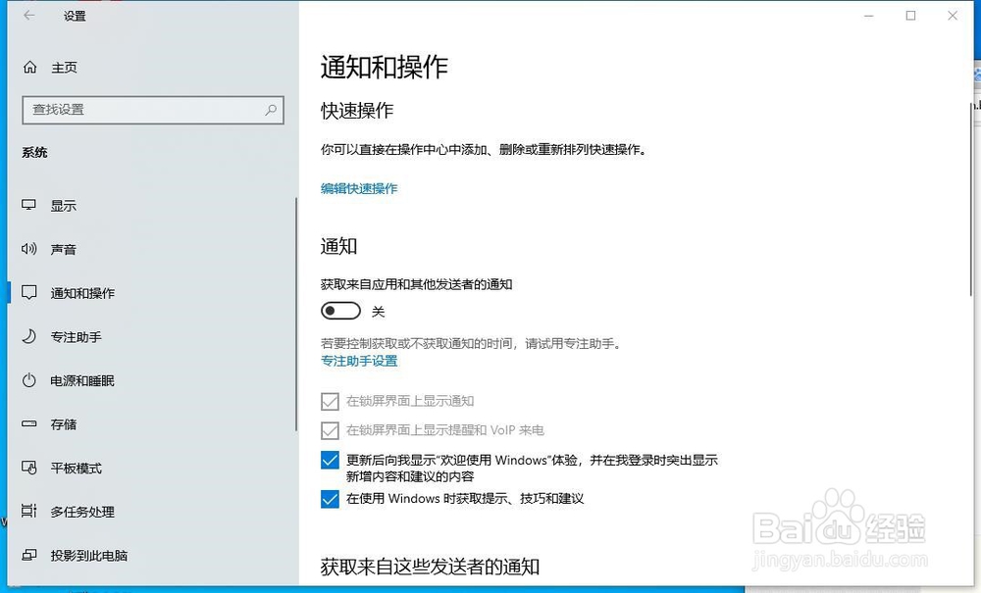Disable Windows 提示、技巧和建议 checkbox
Screen dimensions: 981x593
pyautogui.click(x=330, y=499)
